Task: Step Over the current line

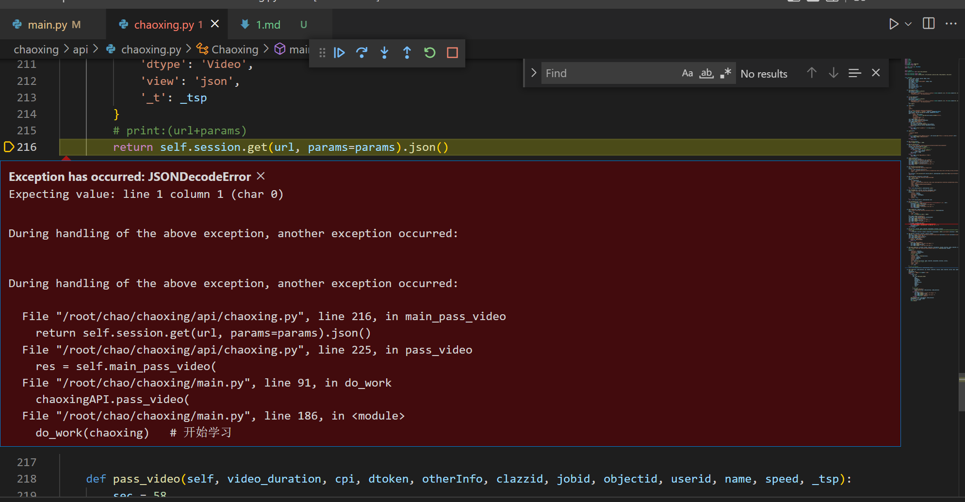Action: point(362,53)
